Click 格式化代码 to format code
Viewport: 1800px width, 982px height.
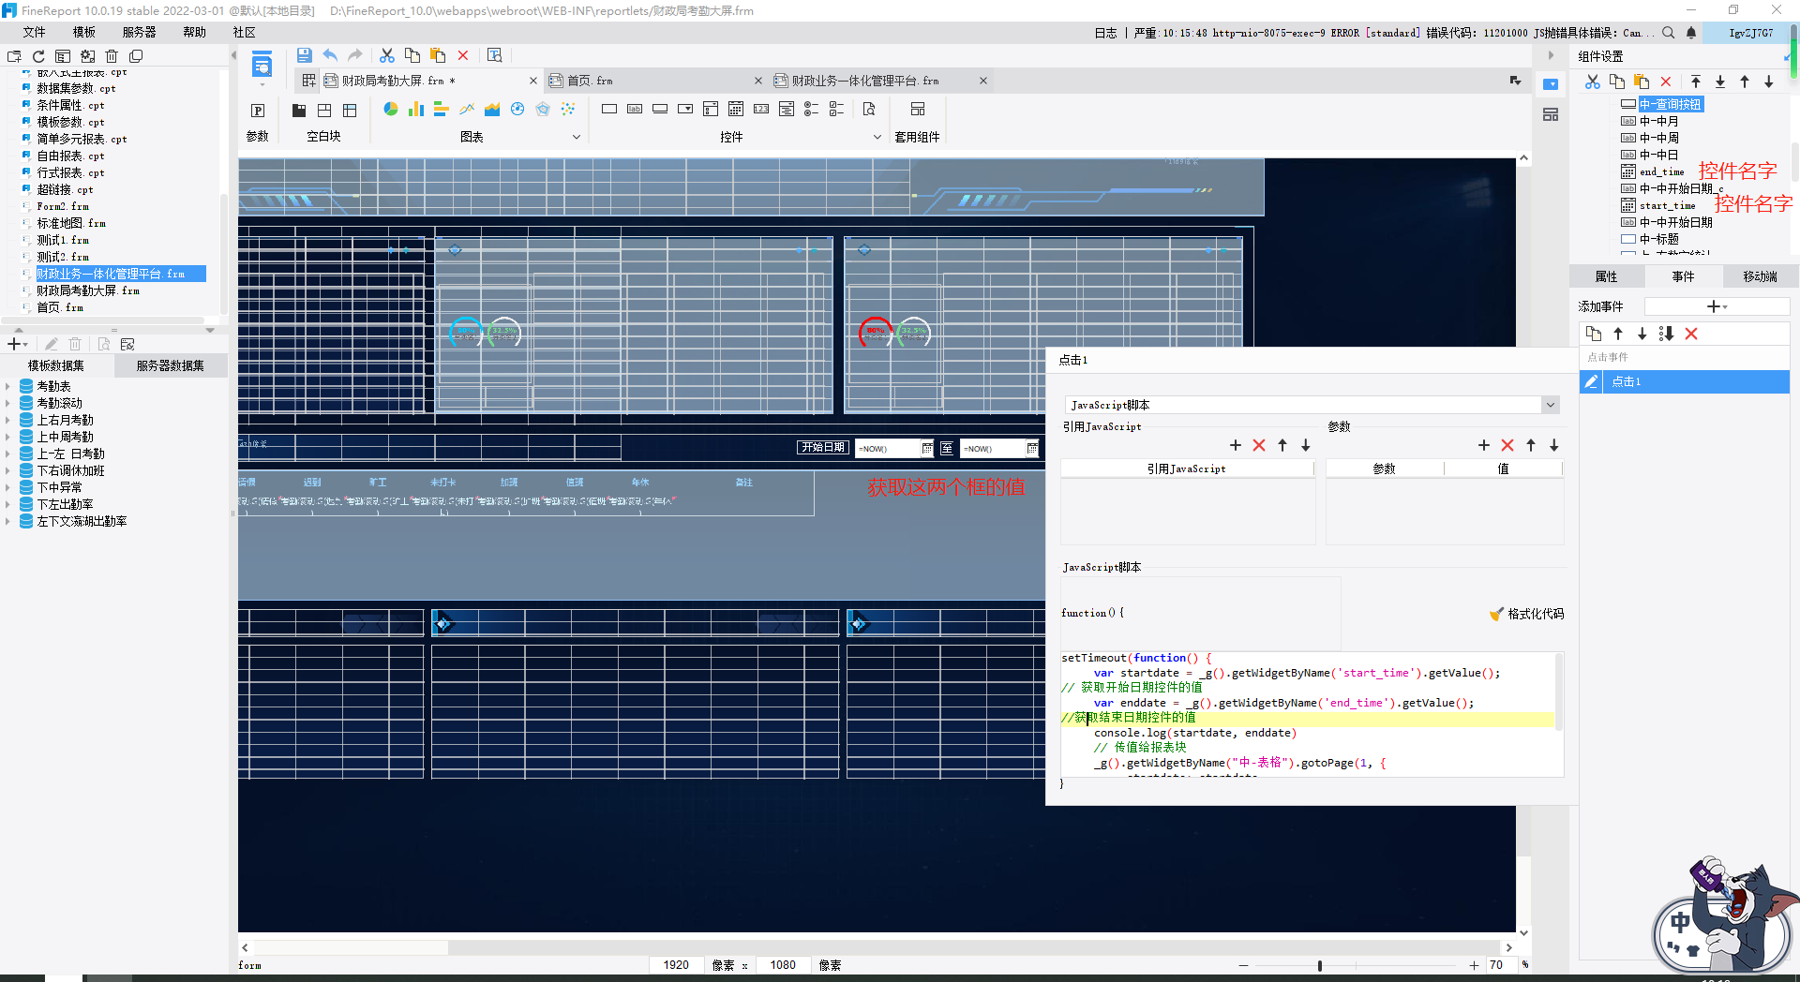pyautogui.click(x=1526, y=614)
